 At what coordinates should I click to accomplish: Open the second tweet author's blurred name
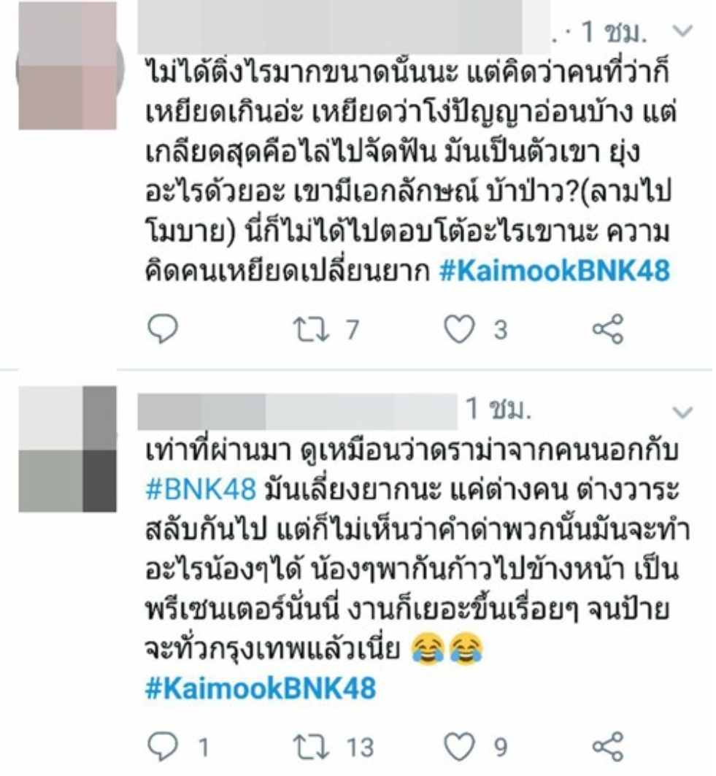click(x=297, y=412)
